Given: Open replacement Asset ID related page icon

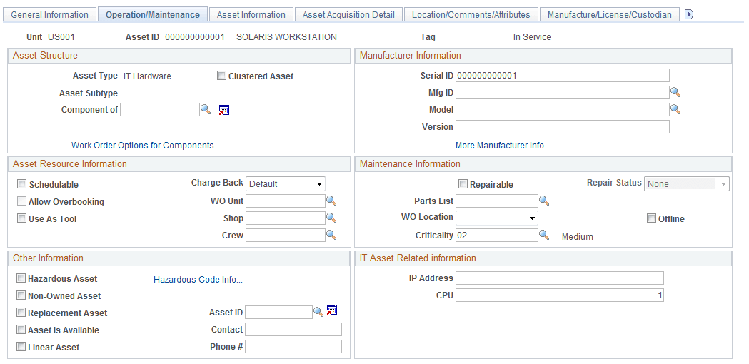Looking at the screenshot, I should 332,310.
